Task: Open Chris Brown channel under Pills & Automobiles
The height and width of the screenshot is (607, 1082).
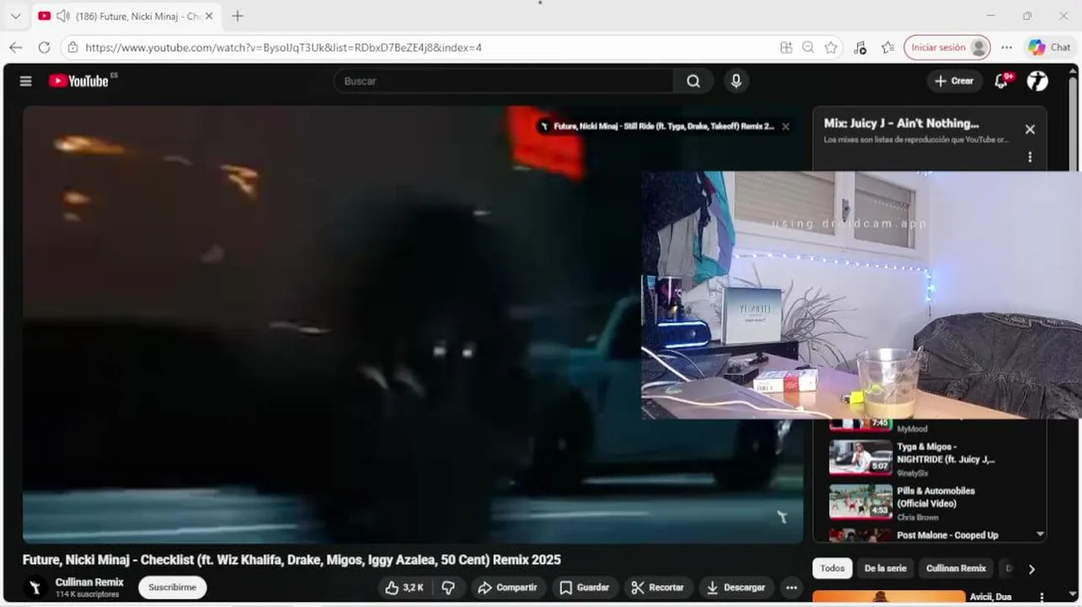Action: point(917,518)
